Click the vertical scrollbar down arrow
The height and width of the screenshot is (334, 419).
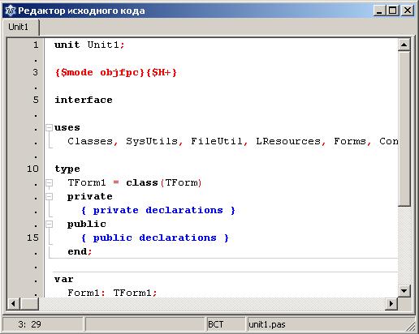click(404, 291)
